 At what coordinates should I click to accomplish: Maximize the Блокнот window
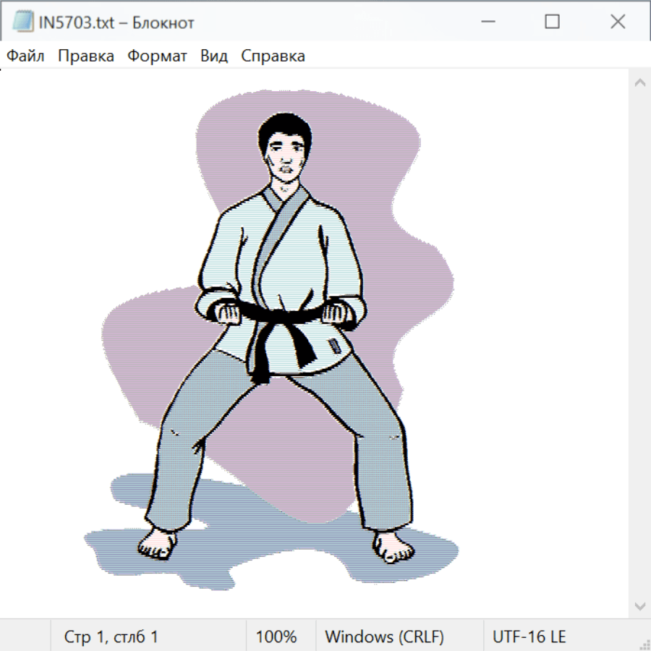pos(552,22)
